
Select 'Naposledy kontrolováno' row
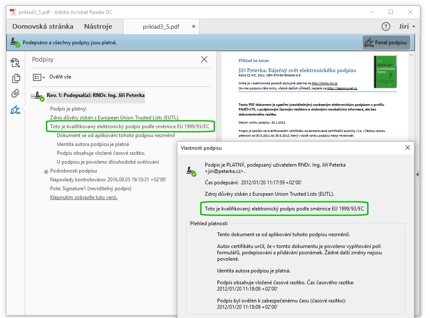(x=108, y=180)
